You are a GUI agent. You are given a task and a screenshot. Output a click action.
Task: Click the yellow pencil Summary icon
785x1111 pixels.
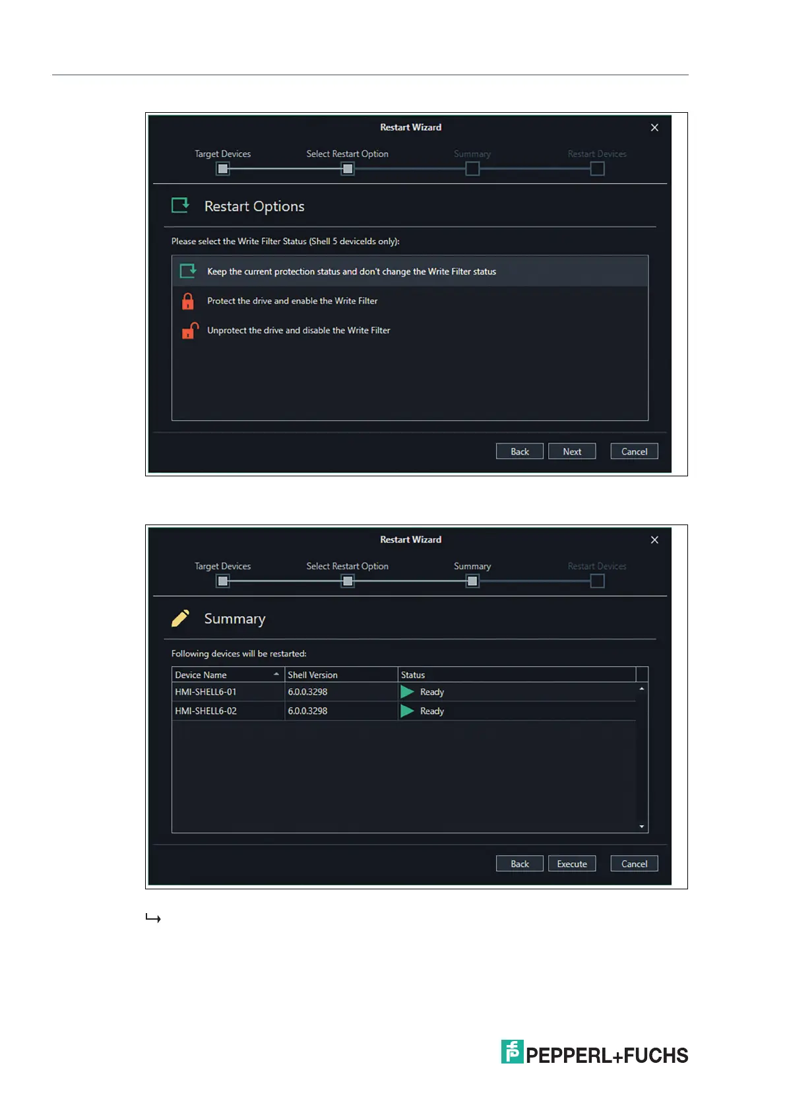click(181, 618)
